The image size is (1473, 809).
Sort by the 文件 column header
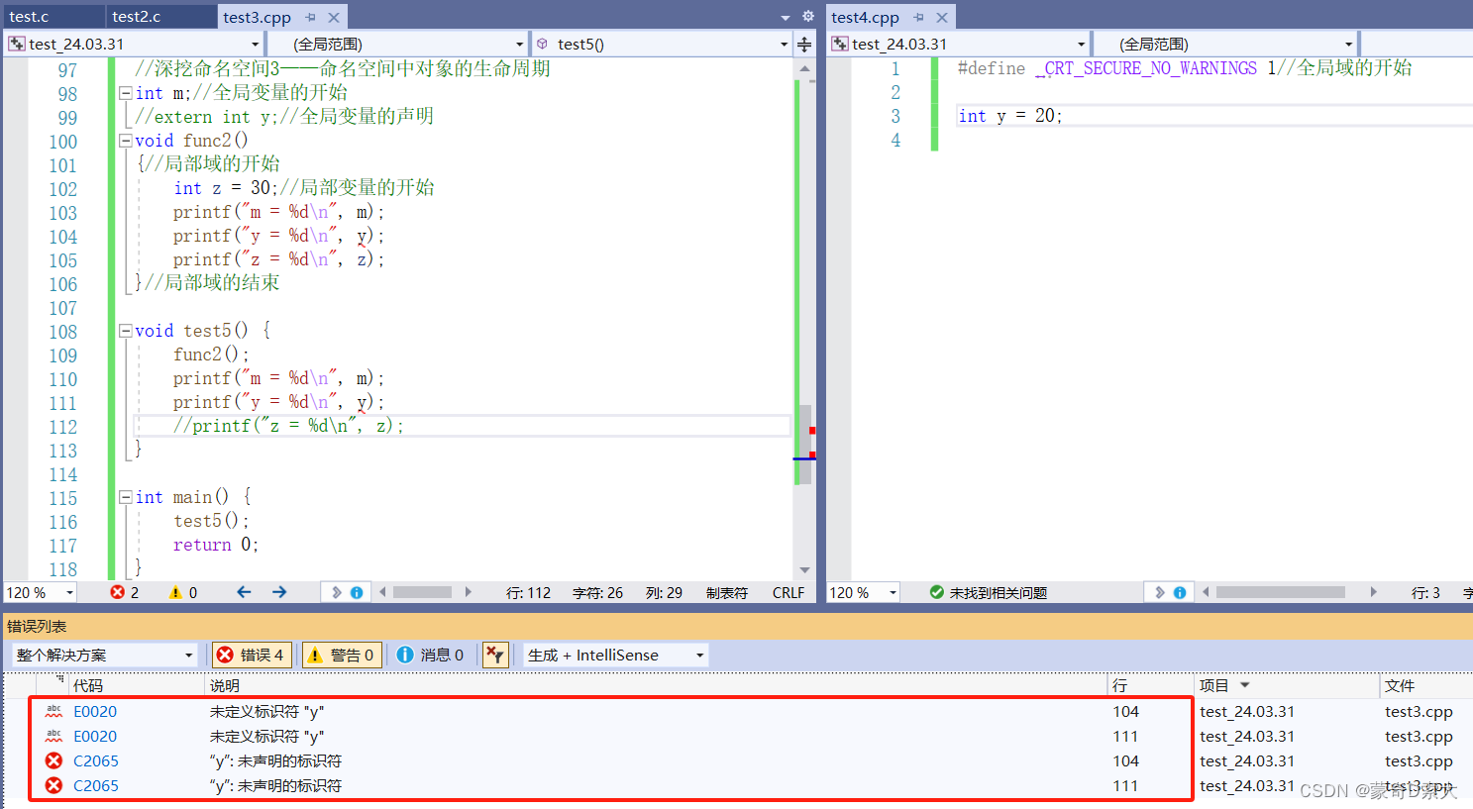tap(1400, 685)
